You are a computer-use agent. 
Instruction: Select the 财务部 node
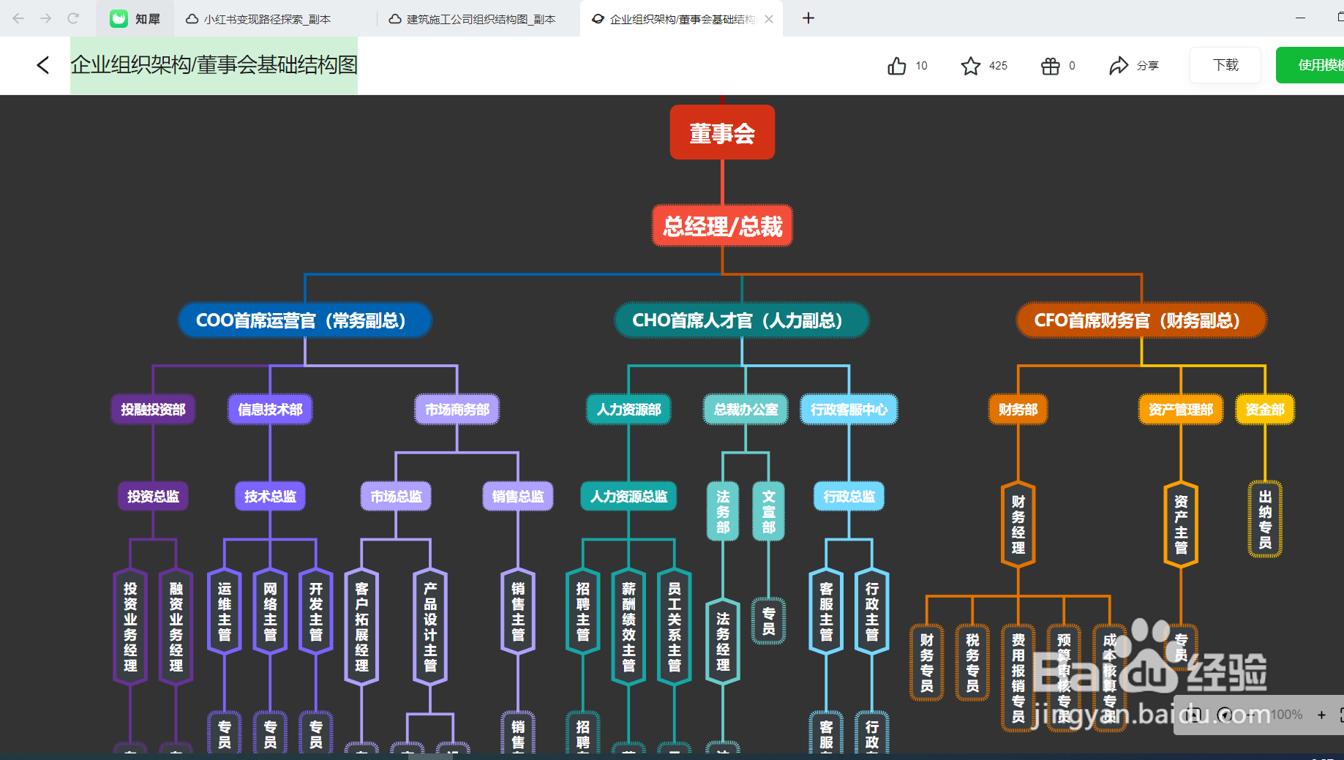point(1018,409)
